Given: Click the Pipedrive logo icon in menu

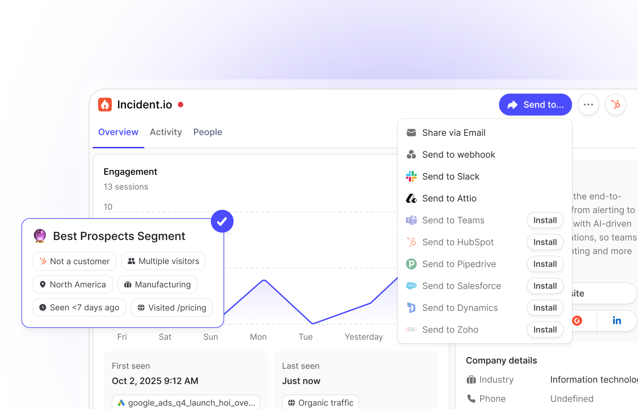Looking at the screenshot, I should (411, 264).
